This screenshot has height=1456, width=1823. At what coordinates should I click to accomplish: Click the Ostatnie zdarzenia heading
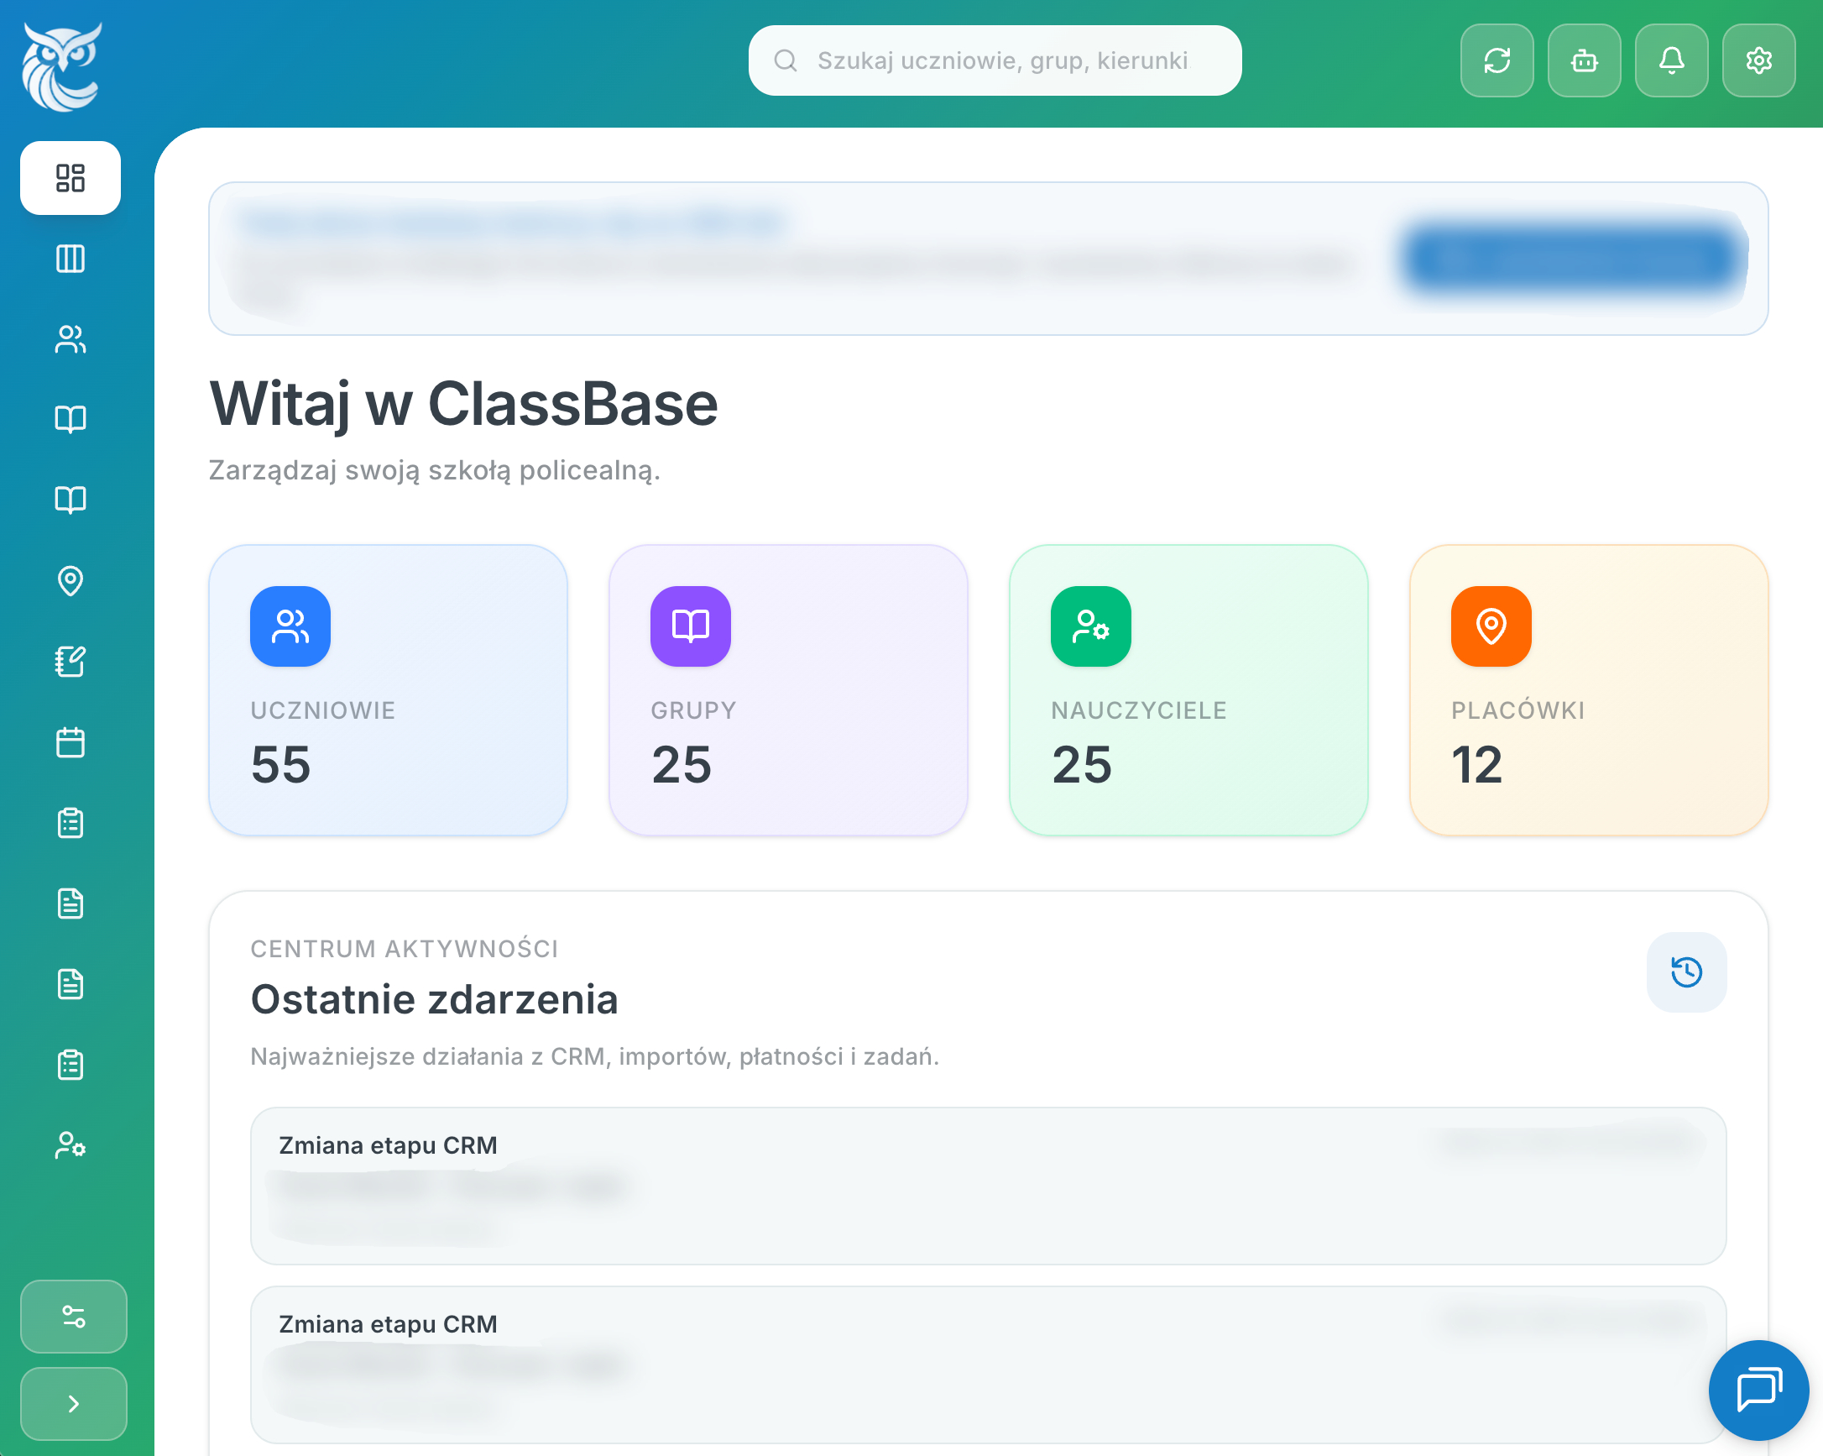(x=435, y=999)
